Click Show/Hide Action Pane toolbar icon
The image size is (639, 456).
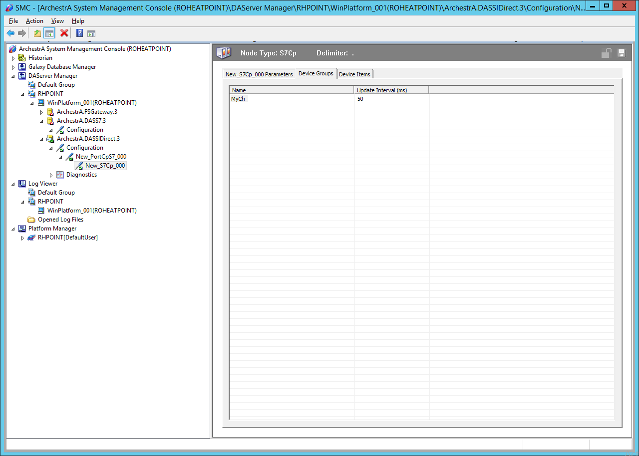(x=91, y=33)
